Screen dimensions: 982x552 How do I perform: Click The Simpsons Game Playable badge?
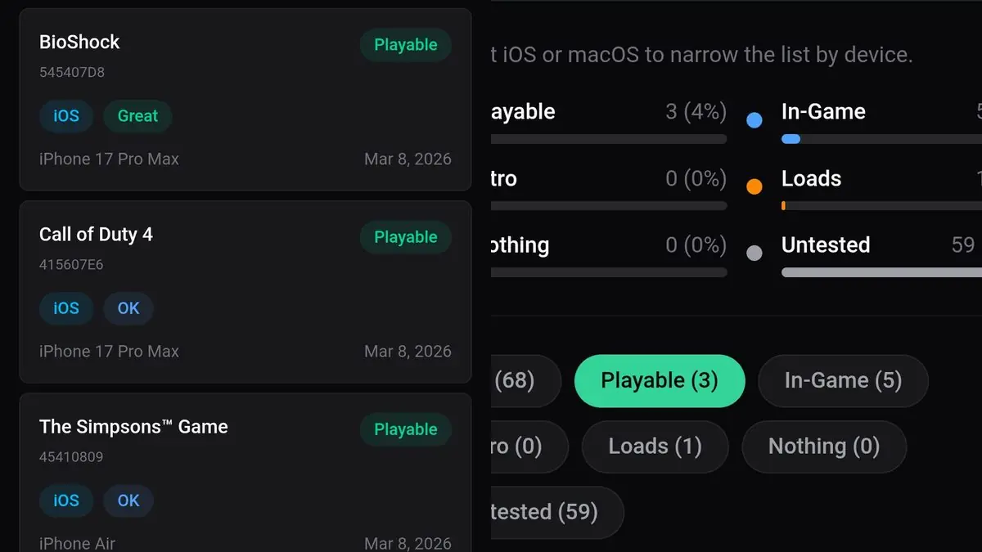click(x=406, y=429)
